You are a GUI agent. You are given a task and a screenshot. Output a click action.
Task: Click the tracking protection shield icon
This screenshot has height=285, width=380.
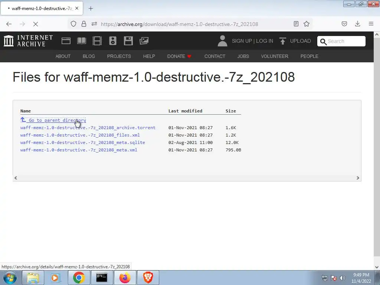[x=73, y=24]
